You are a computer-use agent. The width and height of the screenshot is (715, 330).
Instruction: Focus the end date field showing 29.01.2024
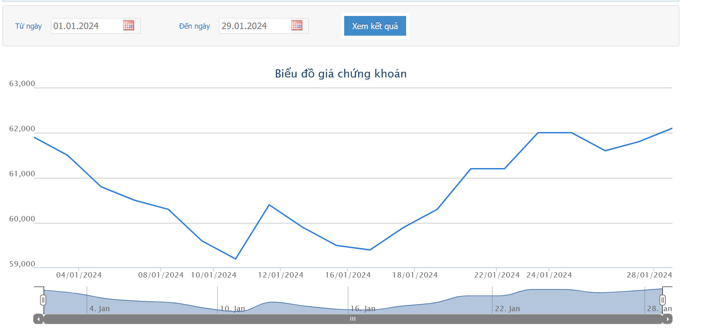click(254, 26)
